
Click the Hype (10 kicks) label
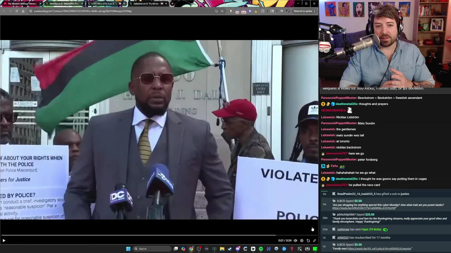click(371, 229)
